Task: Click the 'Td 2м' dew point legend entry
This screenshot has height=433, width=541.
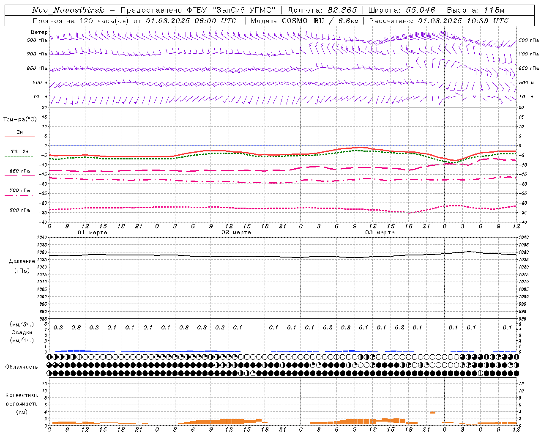Action: coord(20,151)
